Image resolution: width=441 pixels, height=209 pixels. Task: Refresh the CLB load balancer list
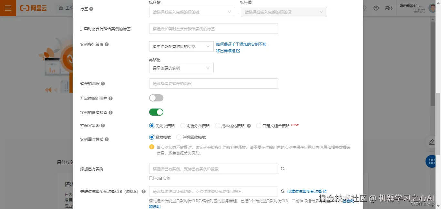click(x=282, y=191)
